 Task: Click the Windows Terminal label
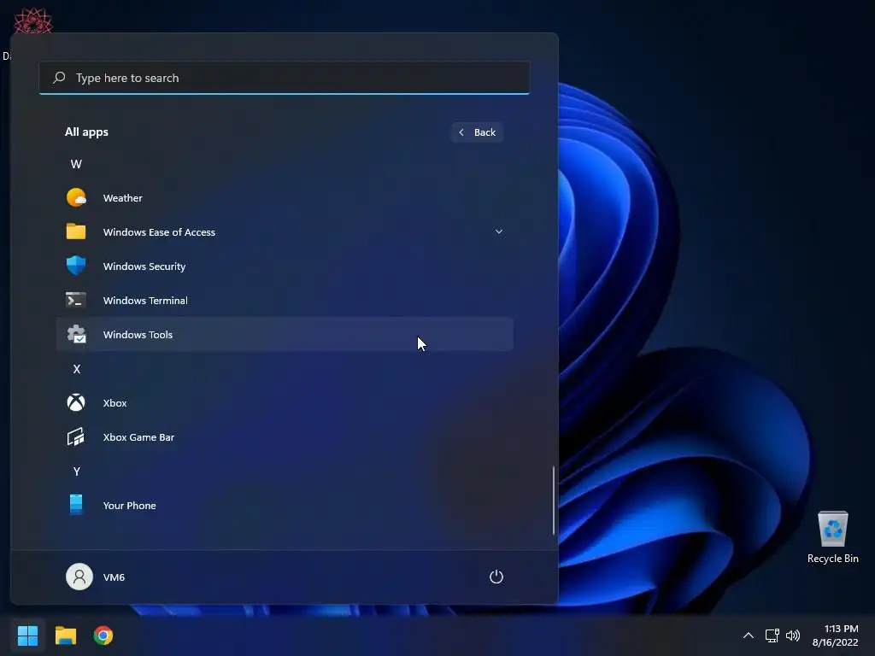[145, 300]
